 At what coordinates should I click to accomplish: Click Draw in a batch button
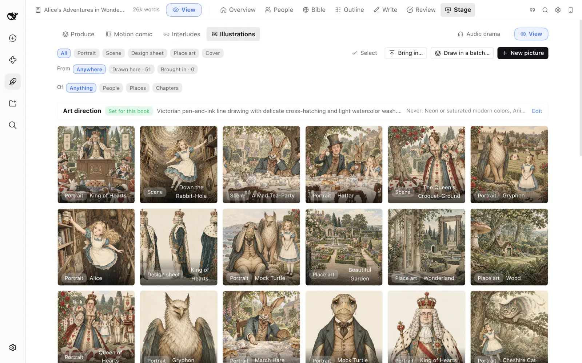tap(462, 53)
